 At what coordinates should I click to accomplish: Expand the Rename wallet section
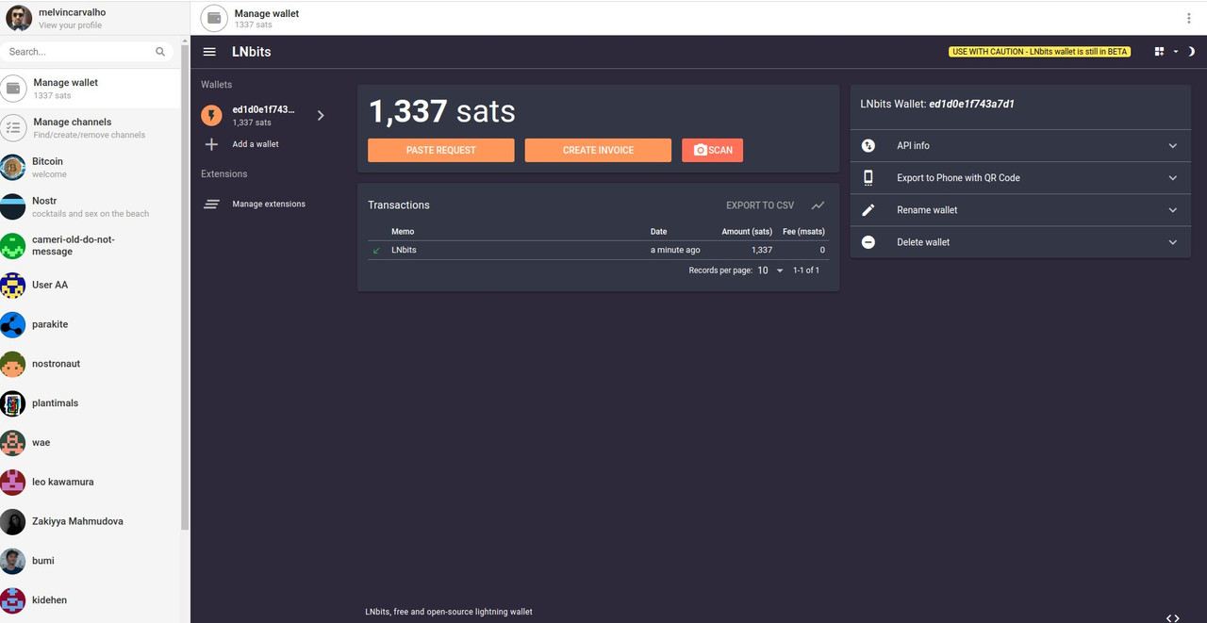pyautogui.click(x=1020, y=209)
